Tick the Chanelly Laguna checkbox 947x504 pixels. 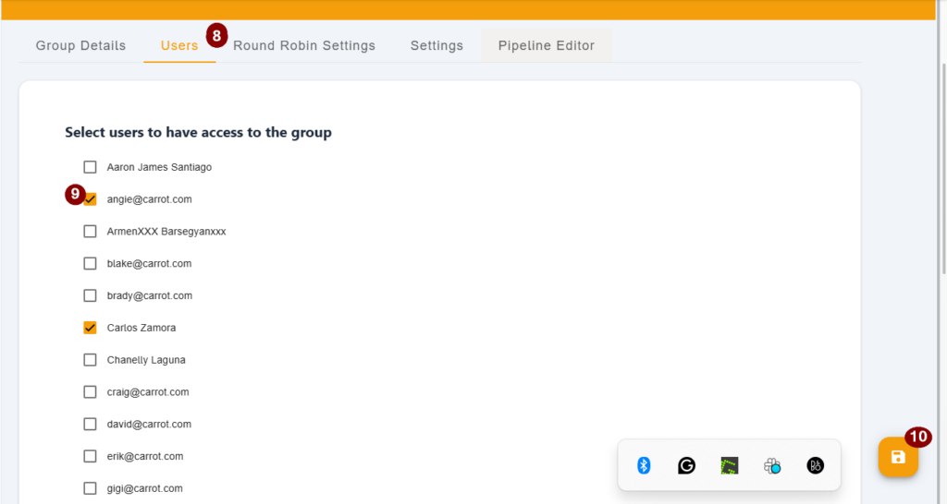tap(90, 360)
